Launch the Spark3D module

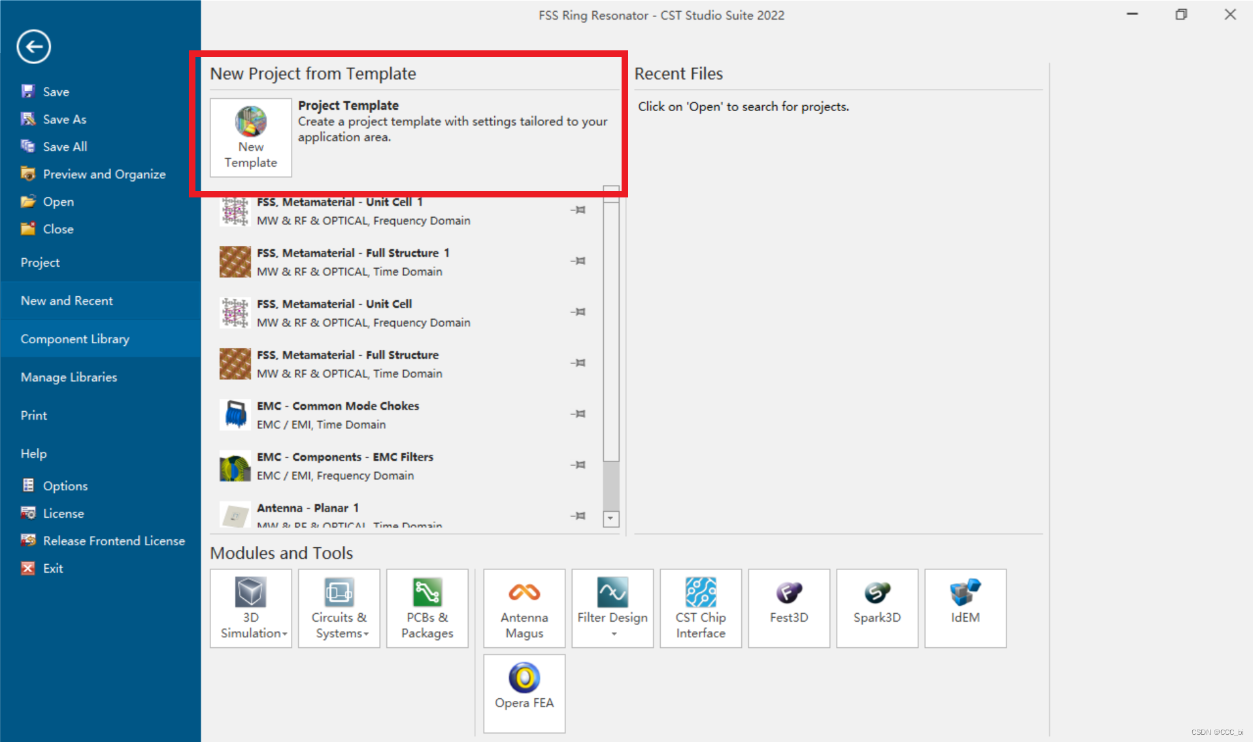(x=877, y=608)
